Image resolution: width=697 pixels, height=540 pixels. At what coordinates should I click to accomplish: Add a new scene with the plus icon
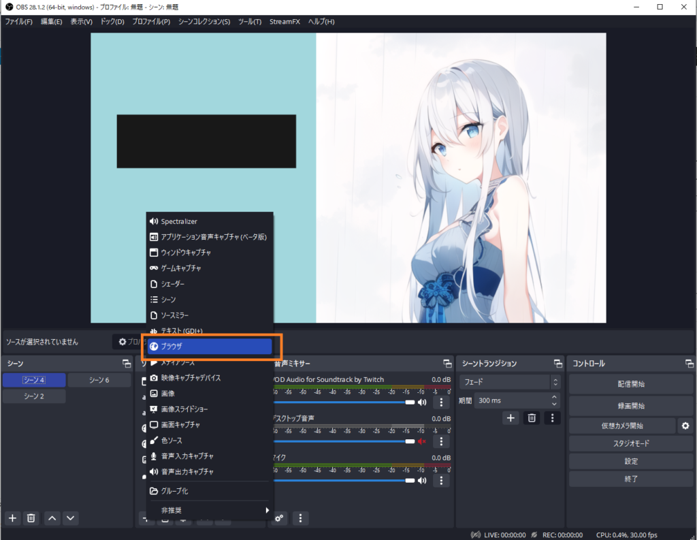pyautogui.click(x=12, y=518)
